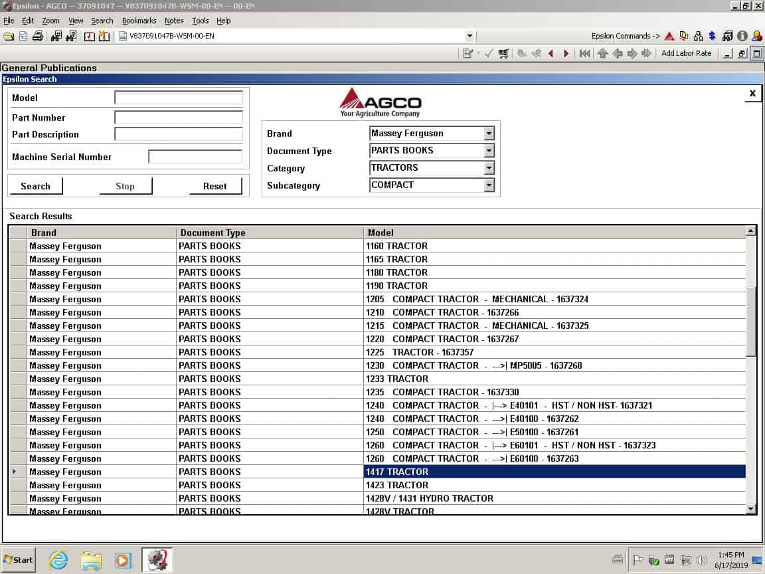Click the gray up arrow icon

(x=602, y=53)
